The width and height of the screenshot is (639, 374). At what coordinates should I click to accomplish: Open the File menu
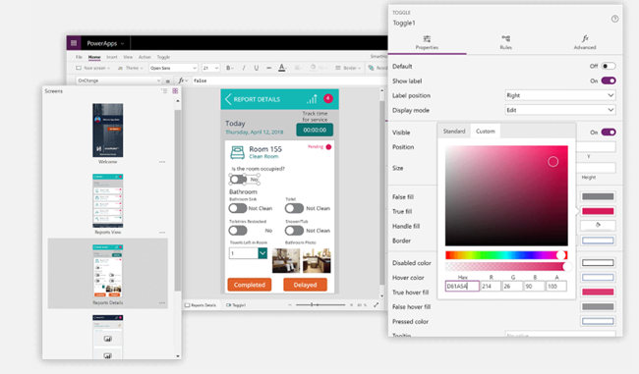[x=79, y=57]
